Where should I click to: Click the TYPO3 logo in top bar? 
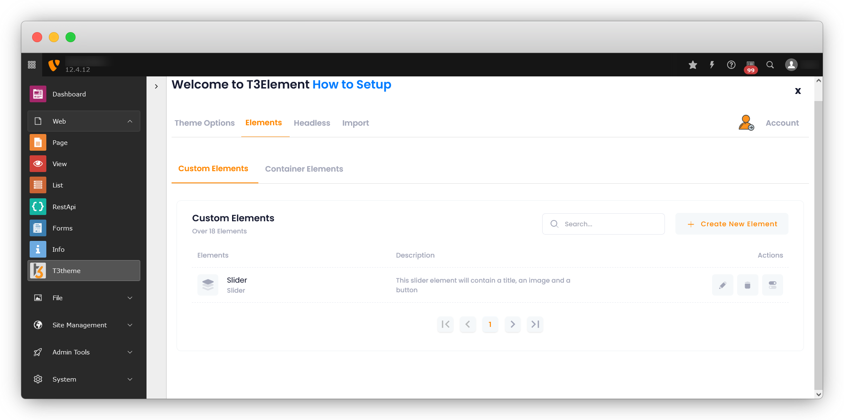point(54,65)
